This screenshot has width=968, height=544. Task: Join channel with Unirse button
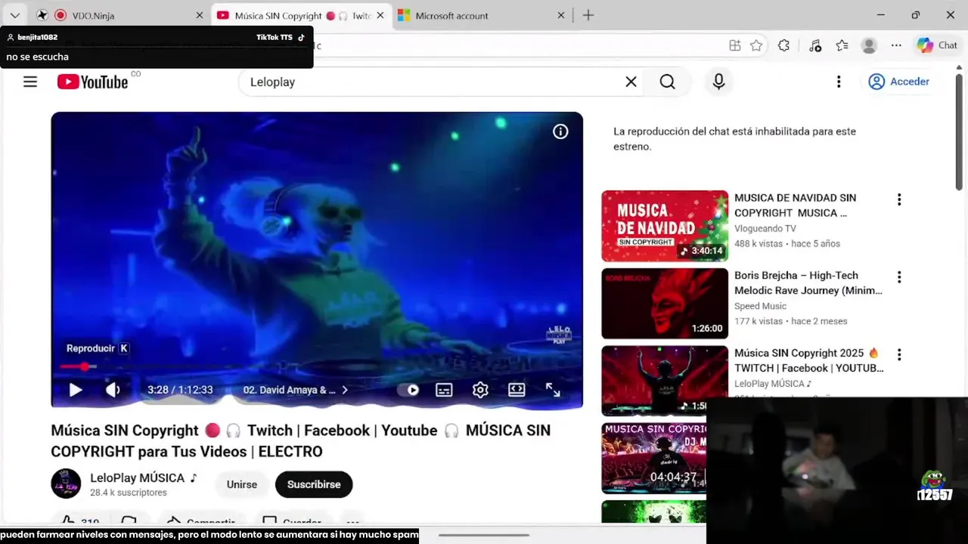tap(242, 484)
